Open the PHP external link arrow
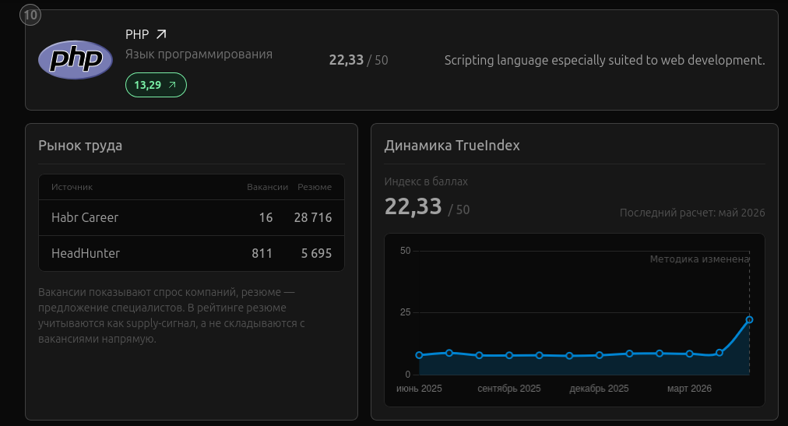The height and width of the screenshot is (426, 788). coord(161,34)
